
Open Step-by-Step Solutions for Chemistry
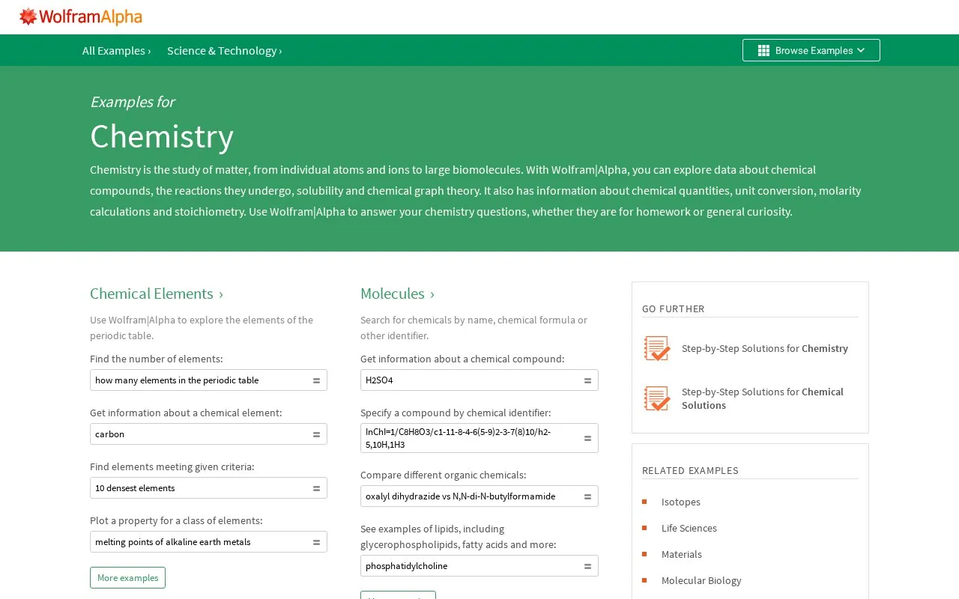765,348
